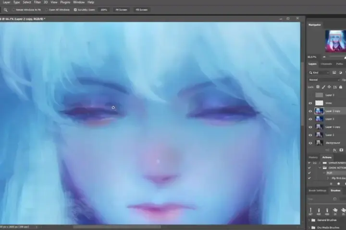The height and width of the screenshot is (230, 346).
Task: Select the Layer 3 layer name
Action: tap(330, 95)
